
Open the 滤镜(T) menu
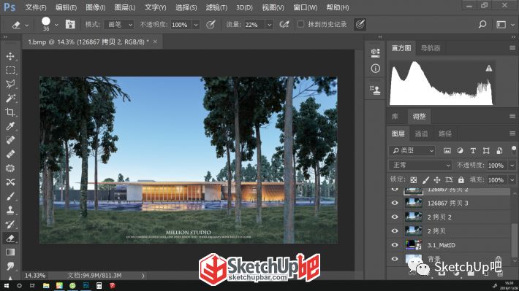pos(216,7)
